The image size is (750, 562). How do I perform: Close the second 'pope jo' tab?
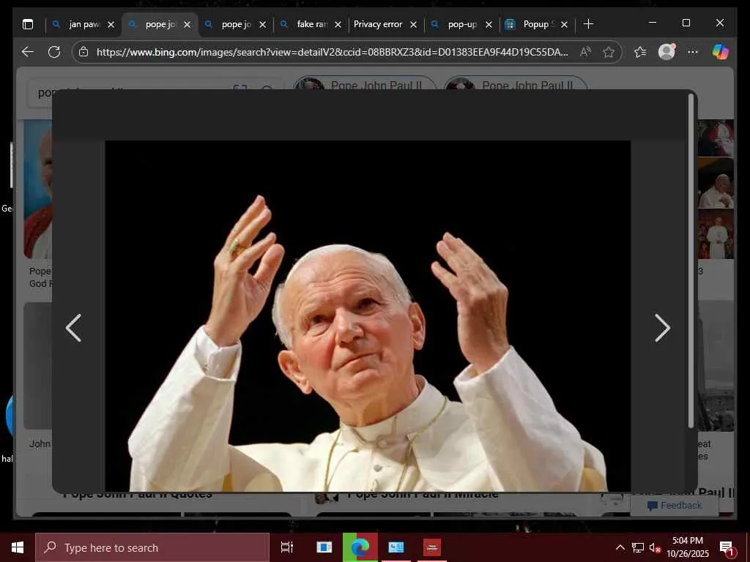click(x=263, y=24)
